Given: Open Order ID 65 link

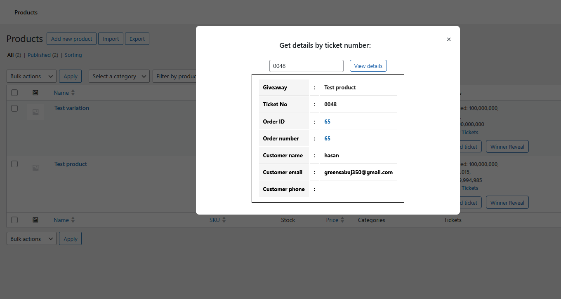Looking at the screenshot, I should tap(327, 121).
